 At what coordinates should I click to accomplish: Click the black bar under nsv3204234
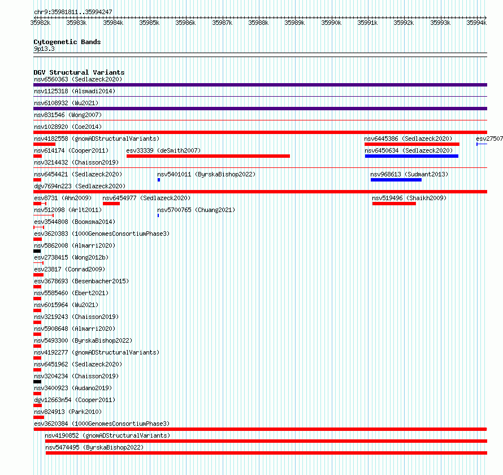[37, 382]
